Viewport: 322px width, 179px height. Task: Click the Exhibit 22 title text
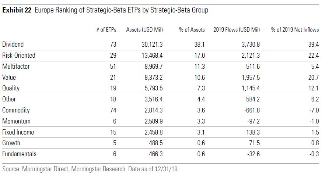pos(105,10)
